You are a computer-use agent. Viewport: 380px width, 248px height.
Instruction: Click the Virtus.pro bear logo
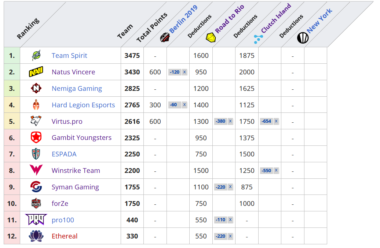[36, 121]
